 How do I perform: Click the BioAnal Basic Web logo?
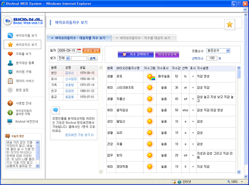tap(23, 21)
